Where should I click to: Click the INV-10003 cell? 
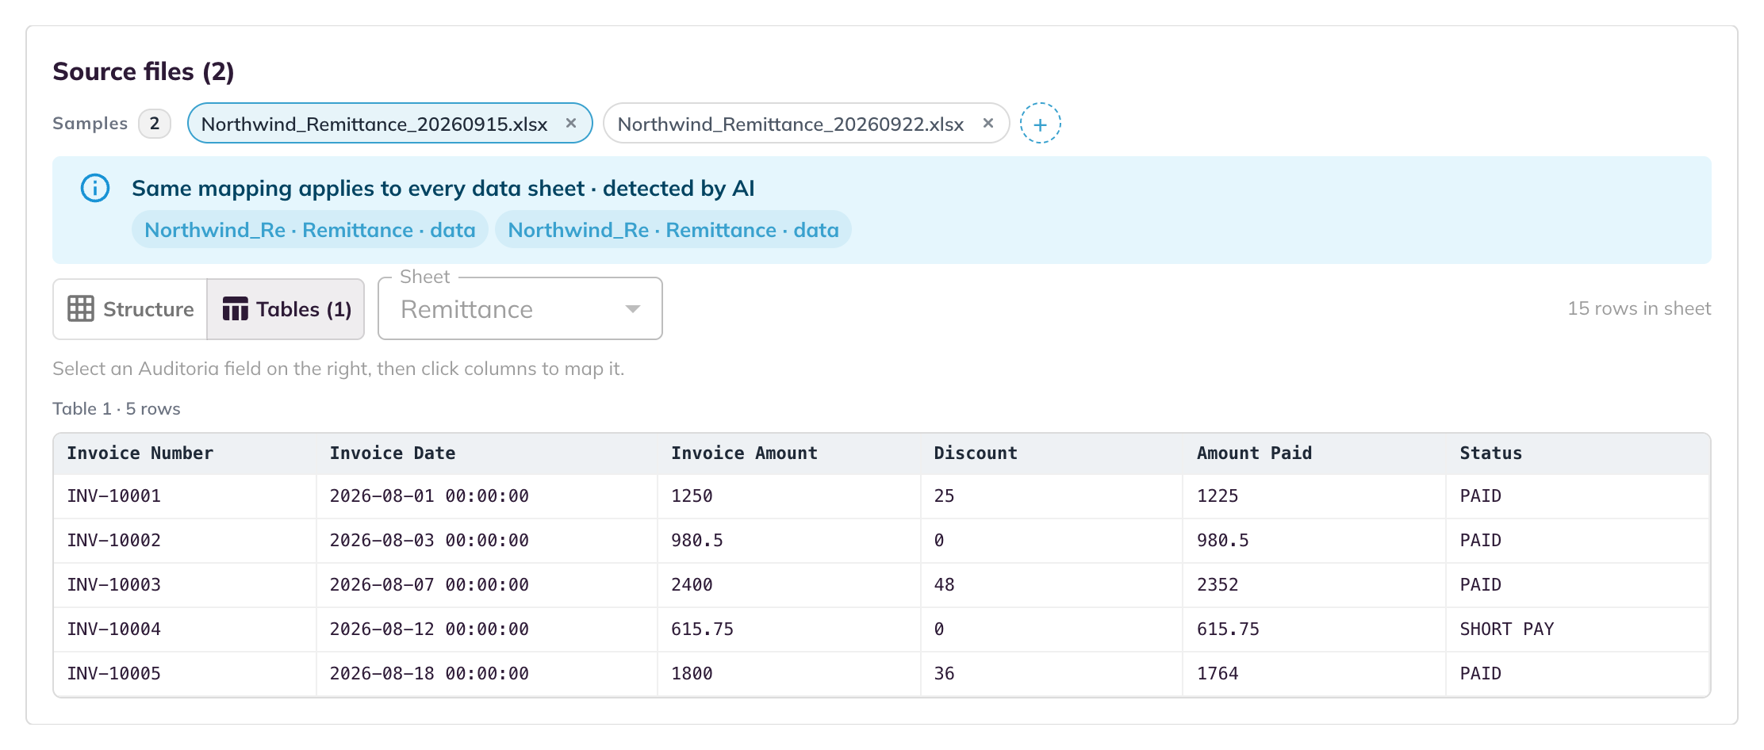point(185,585)
